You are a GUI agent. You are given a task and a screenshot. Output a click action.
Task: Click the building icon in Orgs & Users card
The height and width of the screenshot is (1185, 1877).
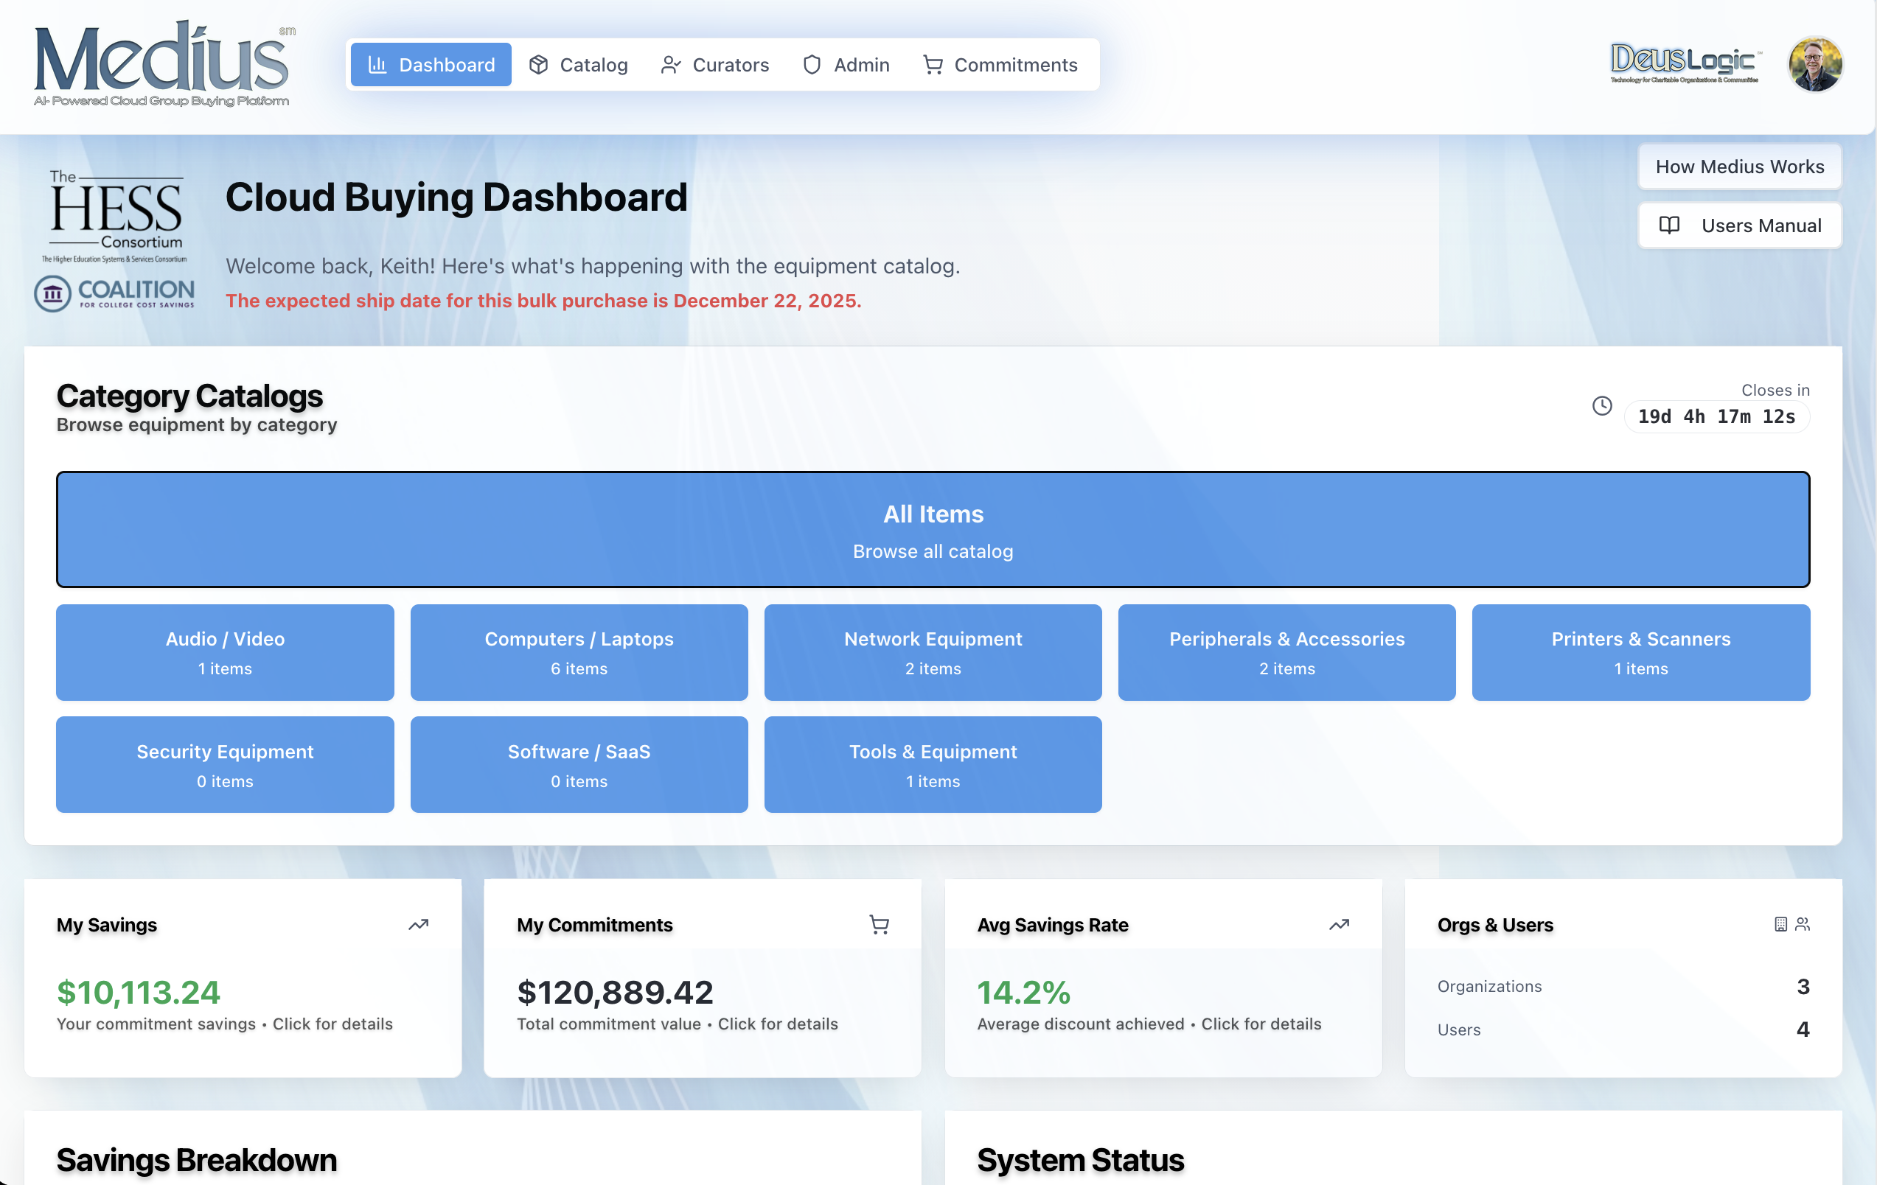1780,924
